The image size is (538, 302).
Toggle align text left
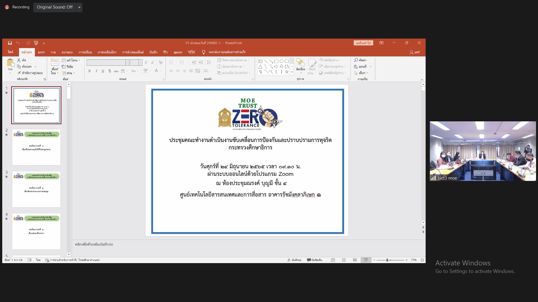tap(171, 71)
